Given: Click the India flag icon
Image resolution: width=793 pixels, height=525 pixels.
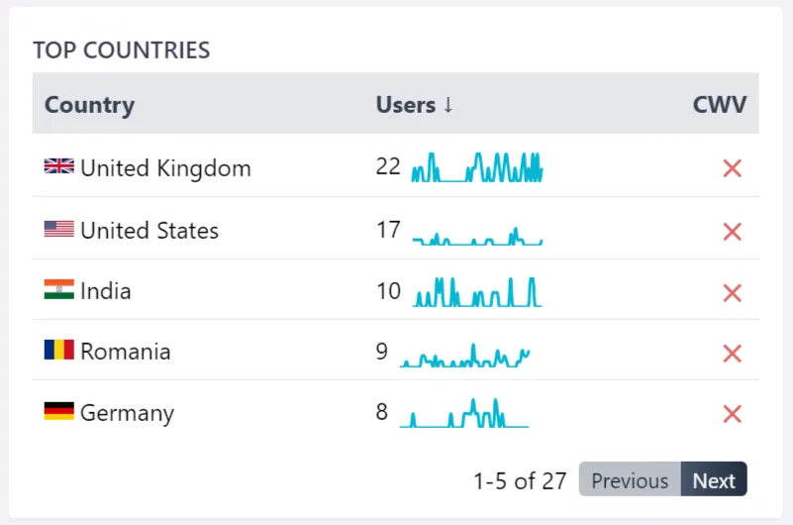Looking at the screenshot, I should click(59, 290).
